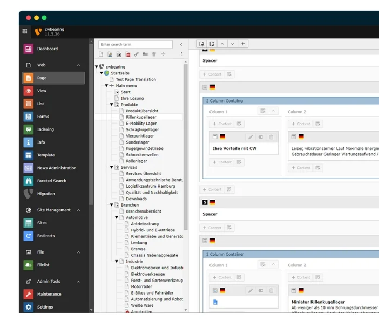
Task: Select 'E-Mobility Lager' page in tree
Action: tap(142, 123)
